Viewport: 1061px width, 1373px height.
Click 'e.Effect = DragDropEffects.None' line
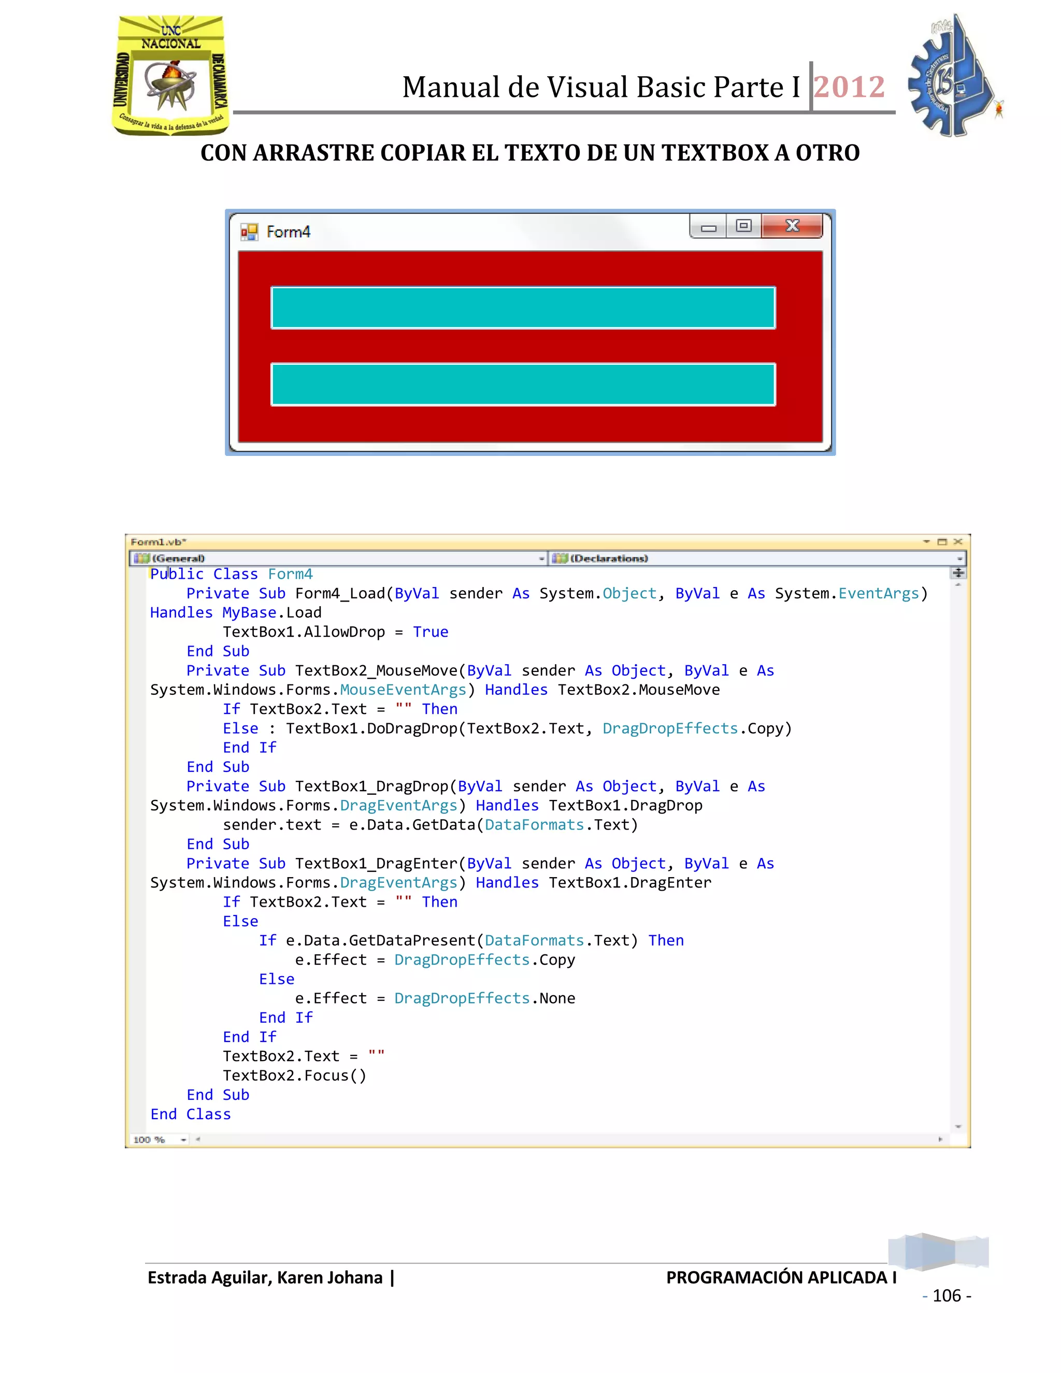pyautogui.click(x=435, y=998)
